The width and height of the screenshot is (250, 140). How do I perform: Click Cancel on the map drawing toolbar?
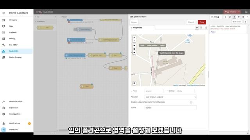(162, 45)
